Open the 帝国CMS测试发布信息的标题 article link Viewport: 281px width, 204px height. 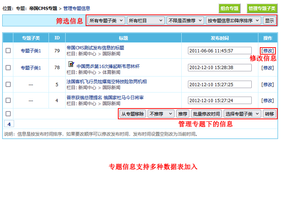(95, 48)
